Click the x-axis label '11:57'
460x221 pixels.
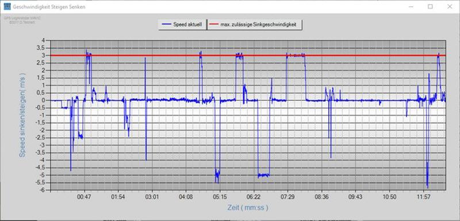click(x=423, y=197)
